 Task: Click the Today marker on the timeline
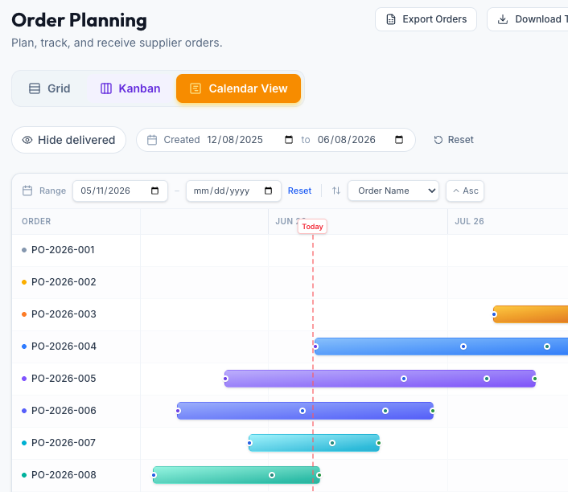312,227
